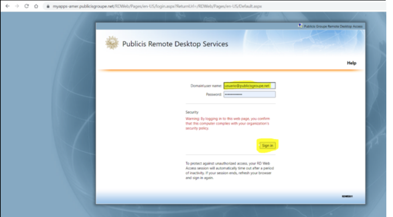
Task: Click the Publicis Remote Desktop Services title
Action: [175, 44]
